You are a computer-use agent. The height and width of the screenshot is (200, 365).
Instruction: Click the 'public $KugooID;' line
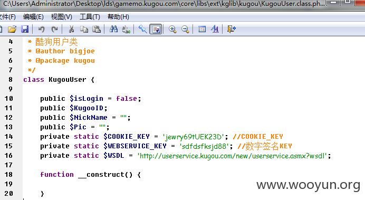(74, 108)
